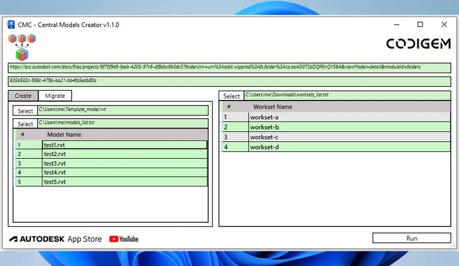Open the Autodesk App Store link
The height and width of the screenshot is (266, 459).
pos(55,239)
